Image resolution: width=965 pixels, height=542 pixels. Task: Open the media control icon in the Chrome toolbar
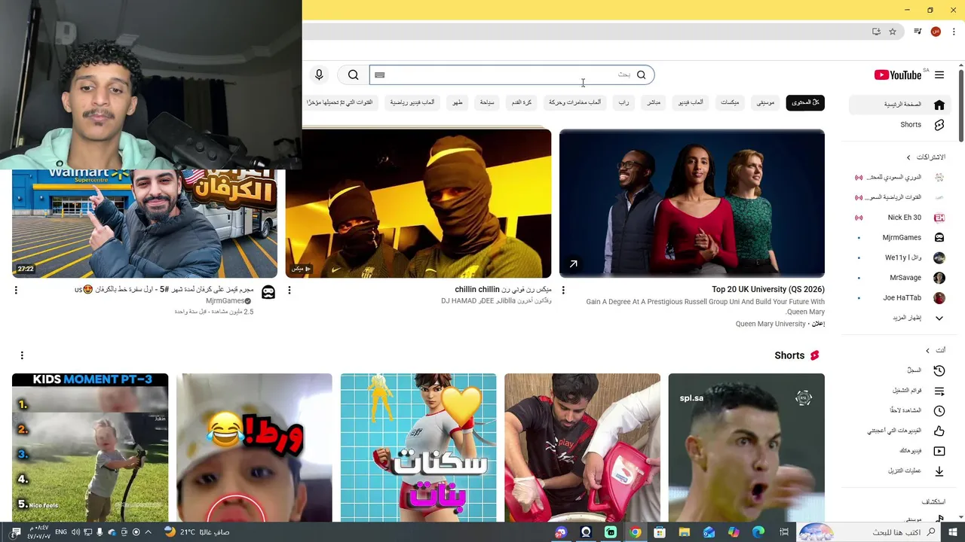coord(917,32)
